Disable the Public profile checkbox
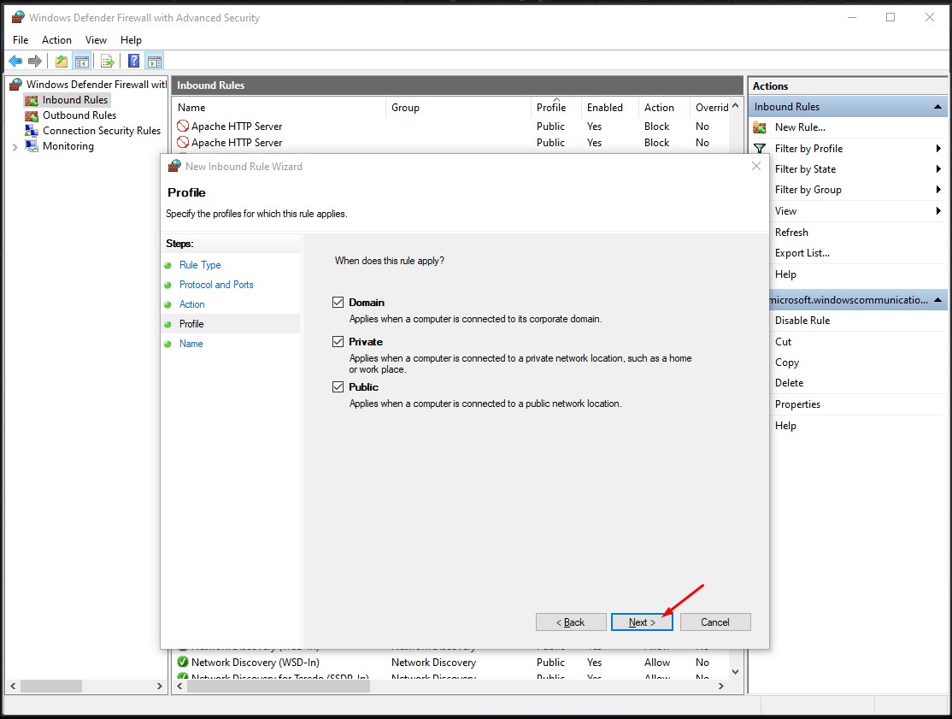This screenshot has height=719, width=952. coord(338,386)
